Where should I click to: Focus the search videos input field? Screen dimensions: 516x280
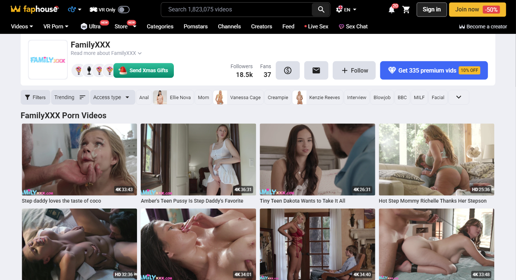click(x=236, y=10)
